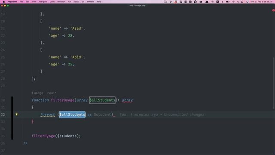Click line number 32 in the gutter

pyautogui.click(x=3, y=115)
